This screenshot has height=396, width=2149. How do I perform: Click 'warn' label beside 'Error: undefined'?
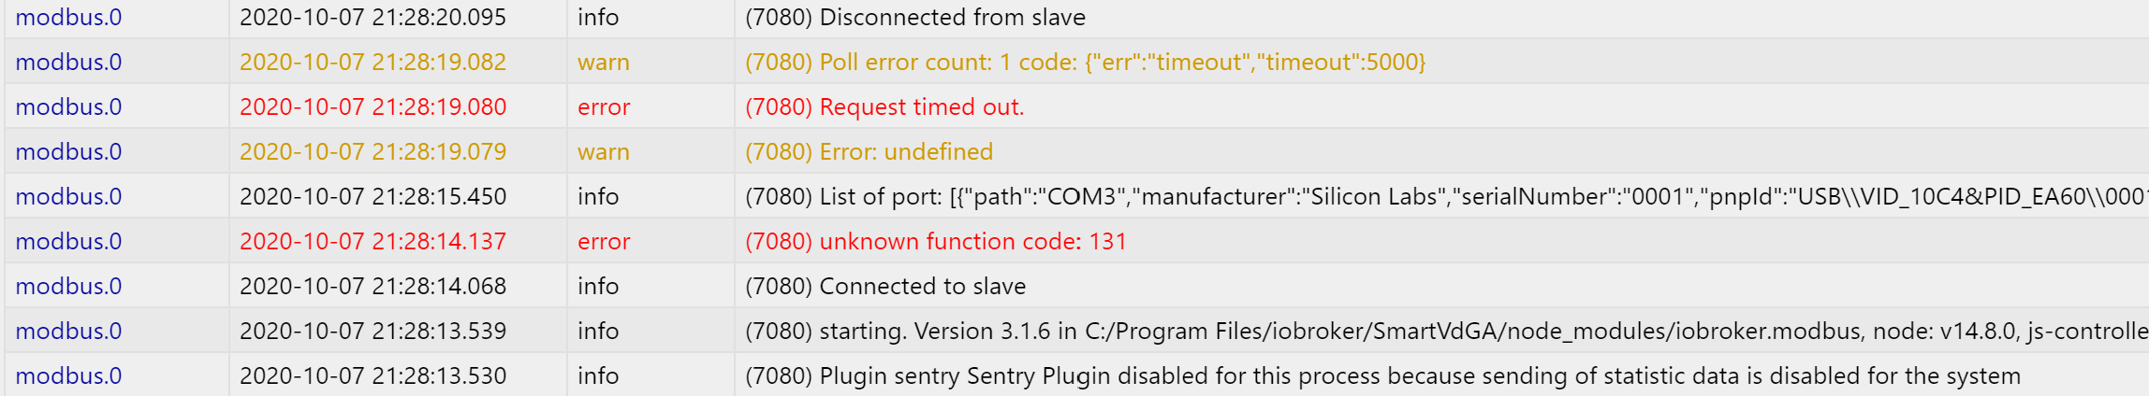tap(603, 152)
